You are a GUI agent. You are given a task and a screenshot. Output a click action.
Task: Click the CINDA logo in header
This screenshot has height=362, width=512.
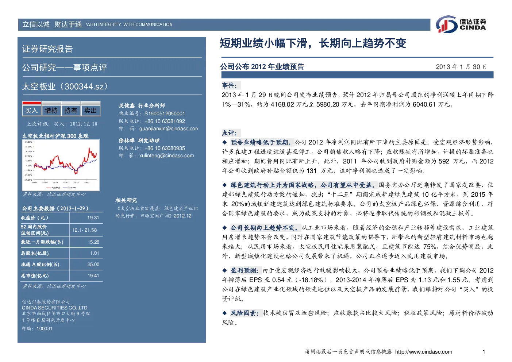(461, 24)
